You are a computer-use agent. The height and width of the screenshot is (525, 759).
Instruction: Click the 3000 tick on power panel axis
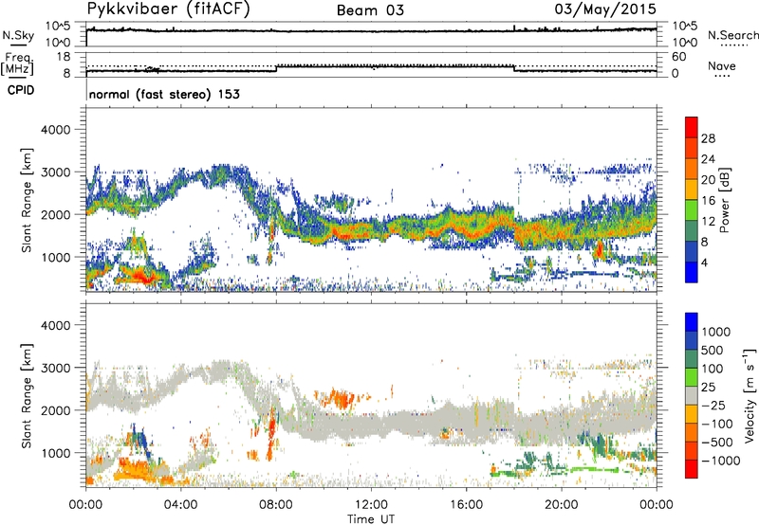[55, 172]
